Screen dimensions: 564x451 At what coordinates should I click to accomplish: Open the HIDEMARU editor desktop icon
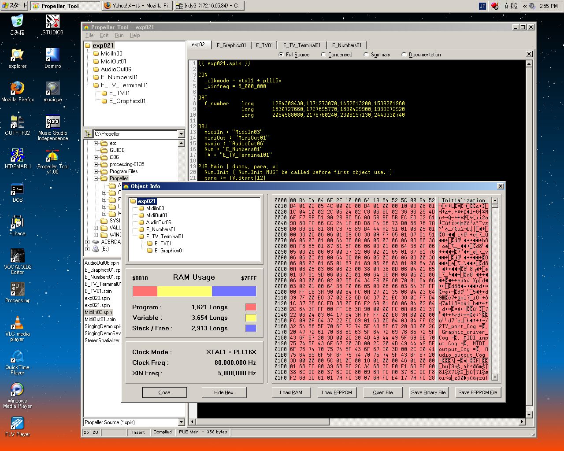coord(18,156)
